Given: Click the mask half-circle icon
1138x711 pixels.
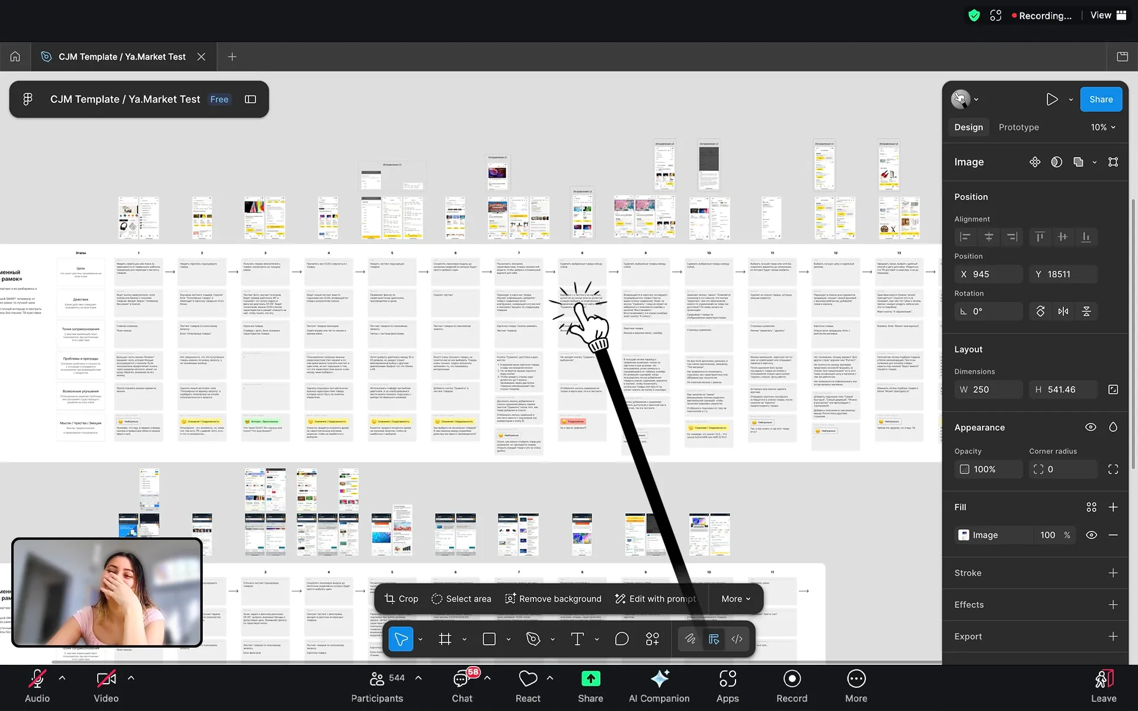Looking at the screenshot, I should coord(1056,162).
